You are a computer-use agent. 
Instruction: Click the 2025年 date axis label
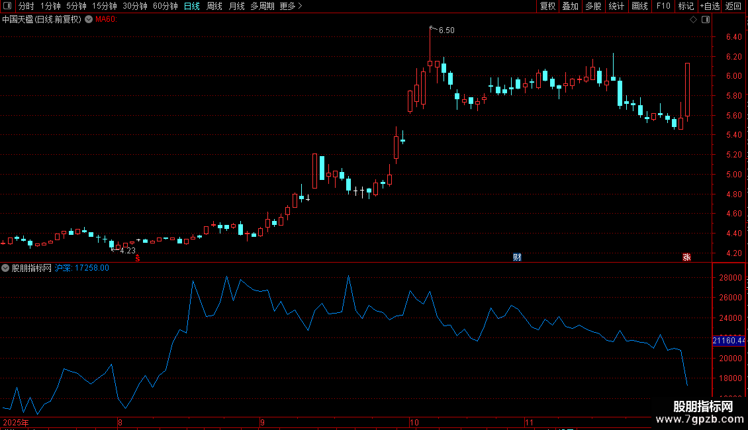(16, 422)
